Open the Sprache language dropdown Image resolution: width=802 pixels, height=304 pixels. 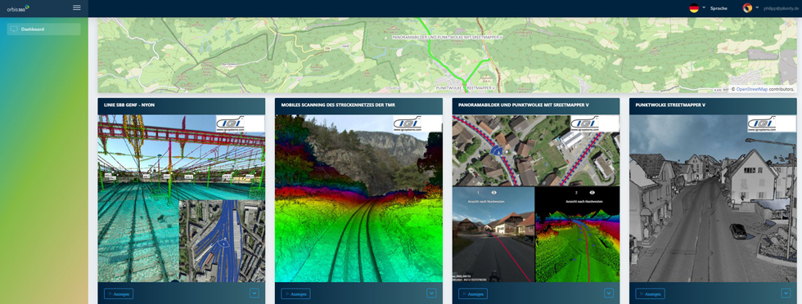tap(719, 8)
